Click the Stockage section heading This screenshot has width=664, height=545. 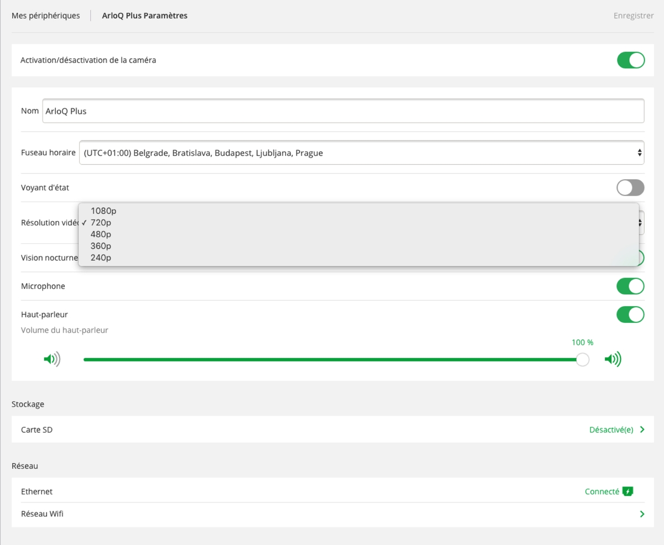click(28, 404)
